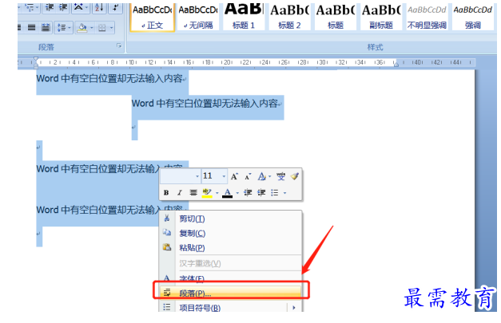Apply the 标题 style
Image resolution: width=501 pixels, height=323 pixels.
tap(335, 18)
